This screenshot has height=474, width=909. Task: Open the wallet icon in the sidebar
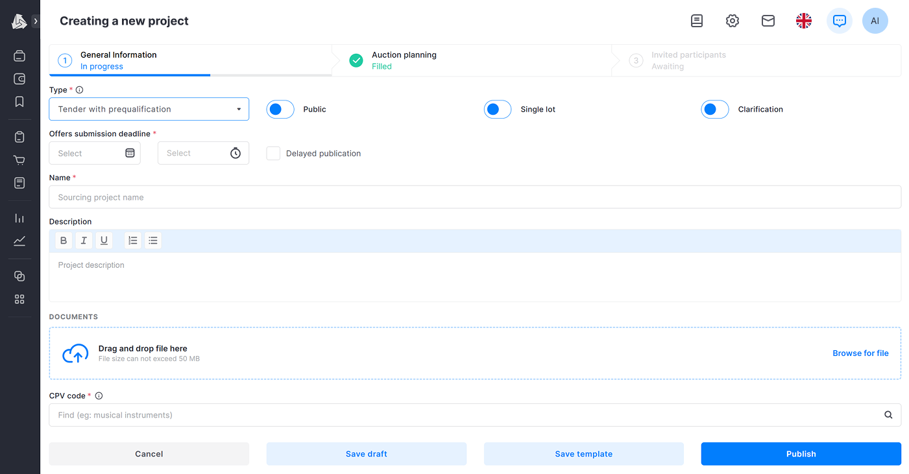[19, 79]
